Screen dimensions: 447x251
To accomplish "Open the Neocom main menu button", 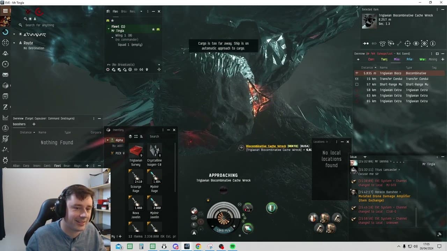I will pos(5,11).
